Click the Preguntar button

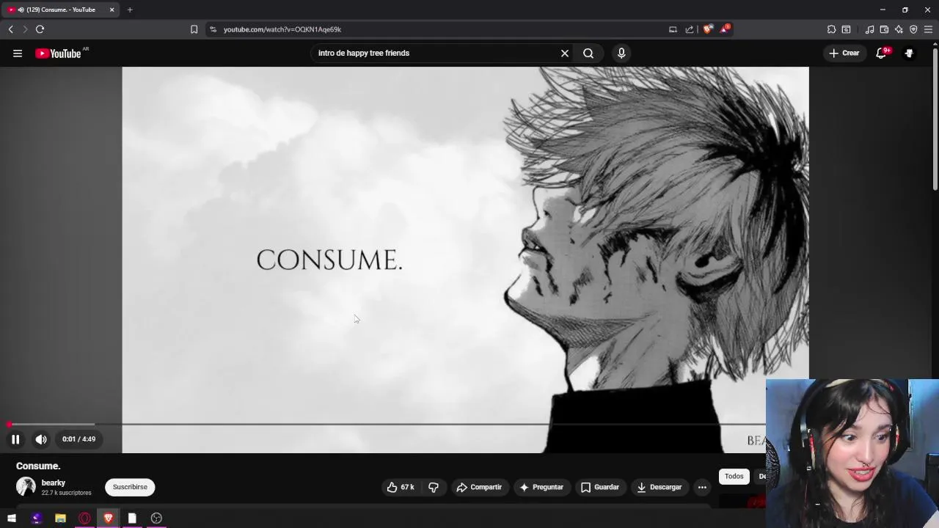(x=541, y=487)
